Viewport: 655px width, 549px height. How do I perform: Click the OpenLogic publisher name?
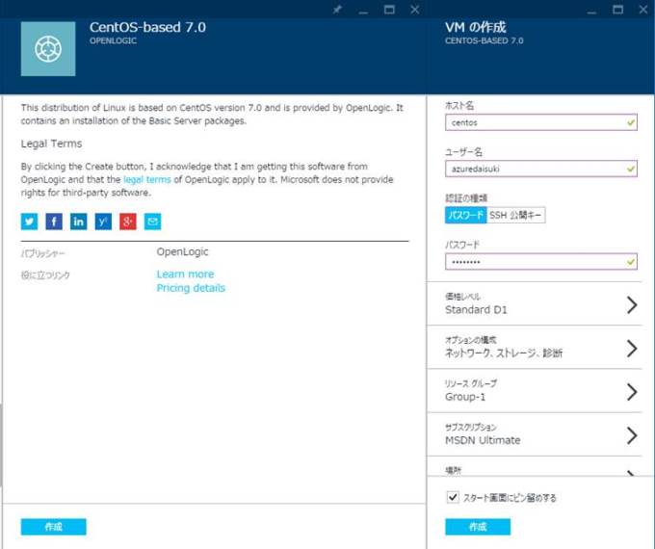click(183, 252)
